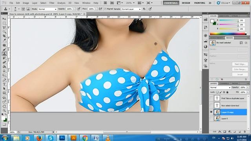
Task: Open the brush preset picker arrow
Action: point(19,9)
